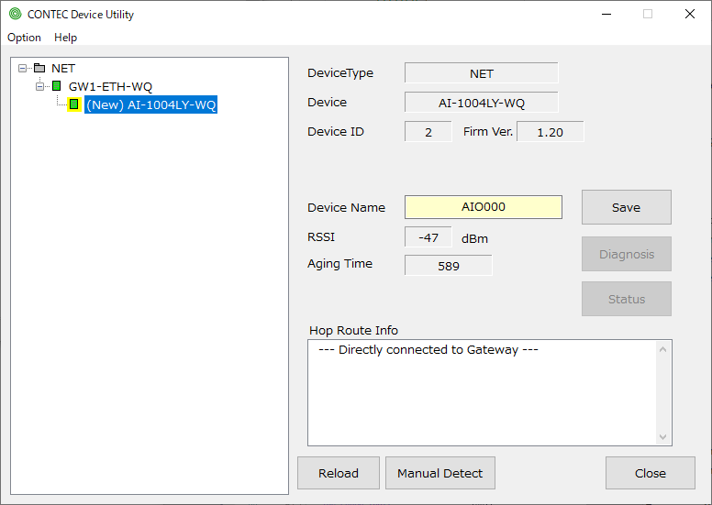The height and width of the screenshot is (505, 712).
Task: Click the Device Name label
Action: click(x=346, y=207)
